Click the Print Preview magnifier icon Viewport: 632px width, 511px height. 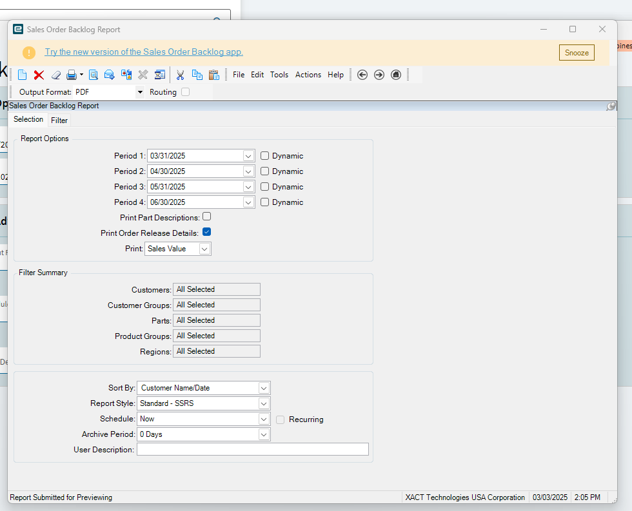[93, 75]
